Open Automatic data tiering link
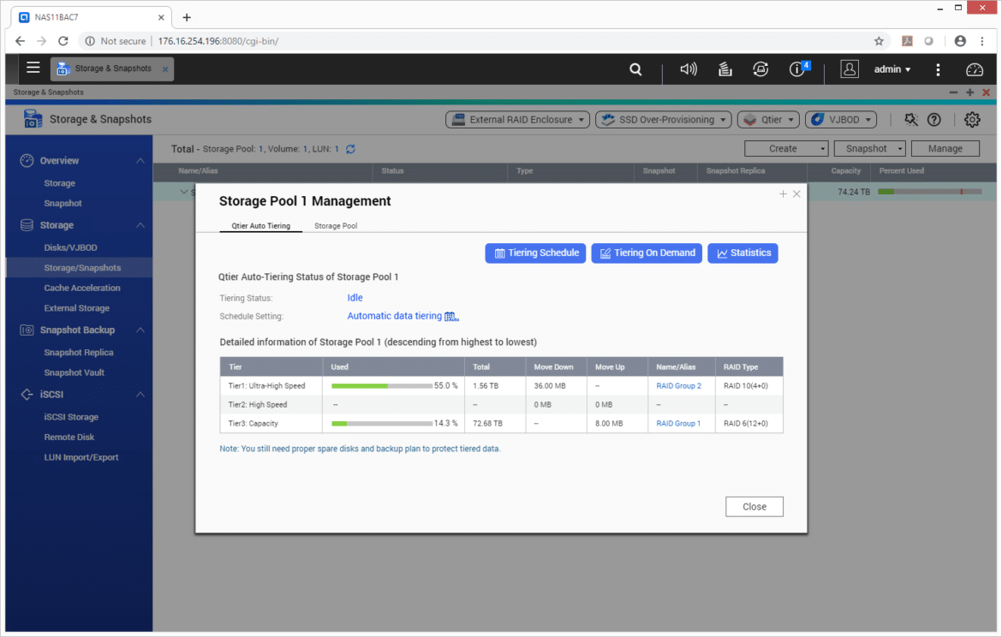1002x637 pixels. 394,316
